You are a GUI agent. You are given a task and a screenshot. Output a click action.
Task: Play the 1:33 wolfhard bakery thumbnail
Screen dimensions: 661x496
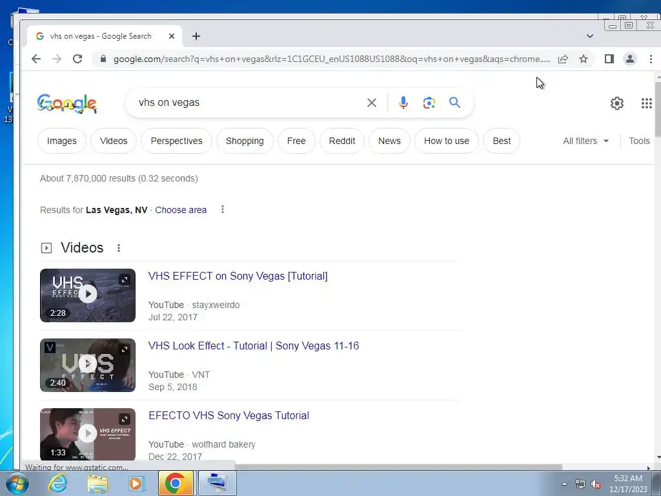pos(88,435)
